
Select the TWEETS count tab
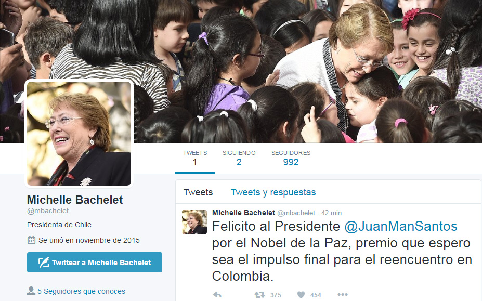pos(195,158)
